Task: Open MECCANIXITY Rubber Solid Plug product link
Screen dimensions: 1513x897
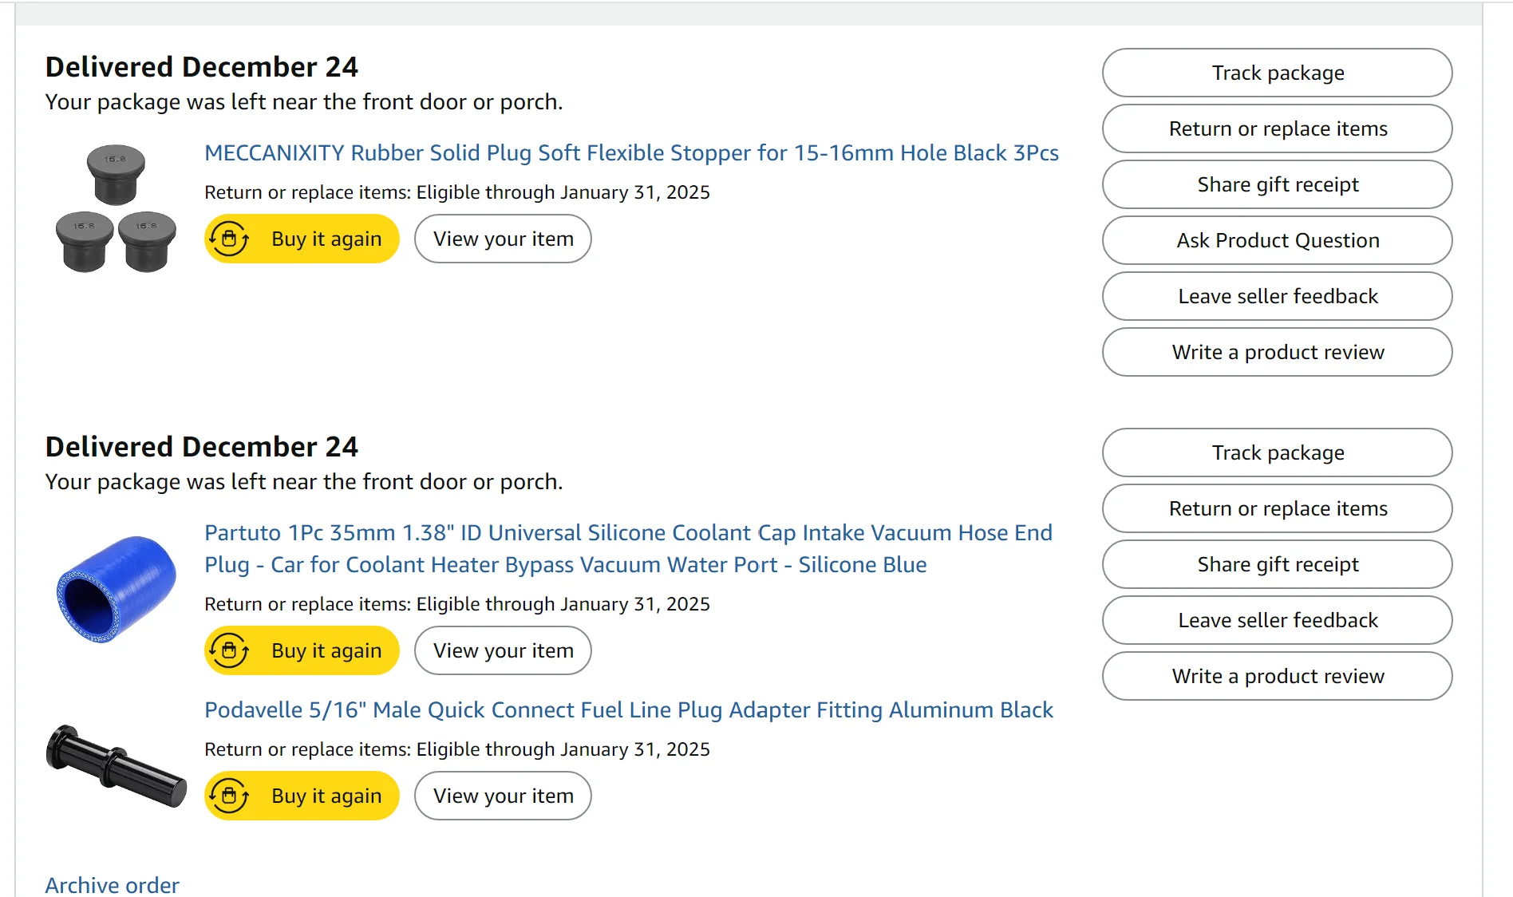Action: coord(631,152)
